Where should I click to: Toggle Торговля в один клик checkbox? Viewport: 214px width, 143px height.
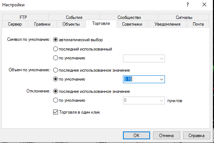pyautogui.click(x=55, y=112)
